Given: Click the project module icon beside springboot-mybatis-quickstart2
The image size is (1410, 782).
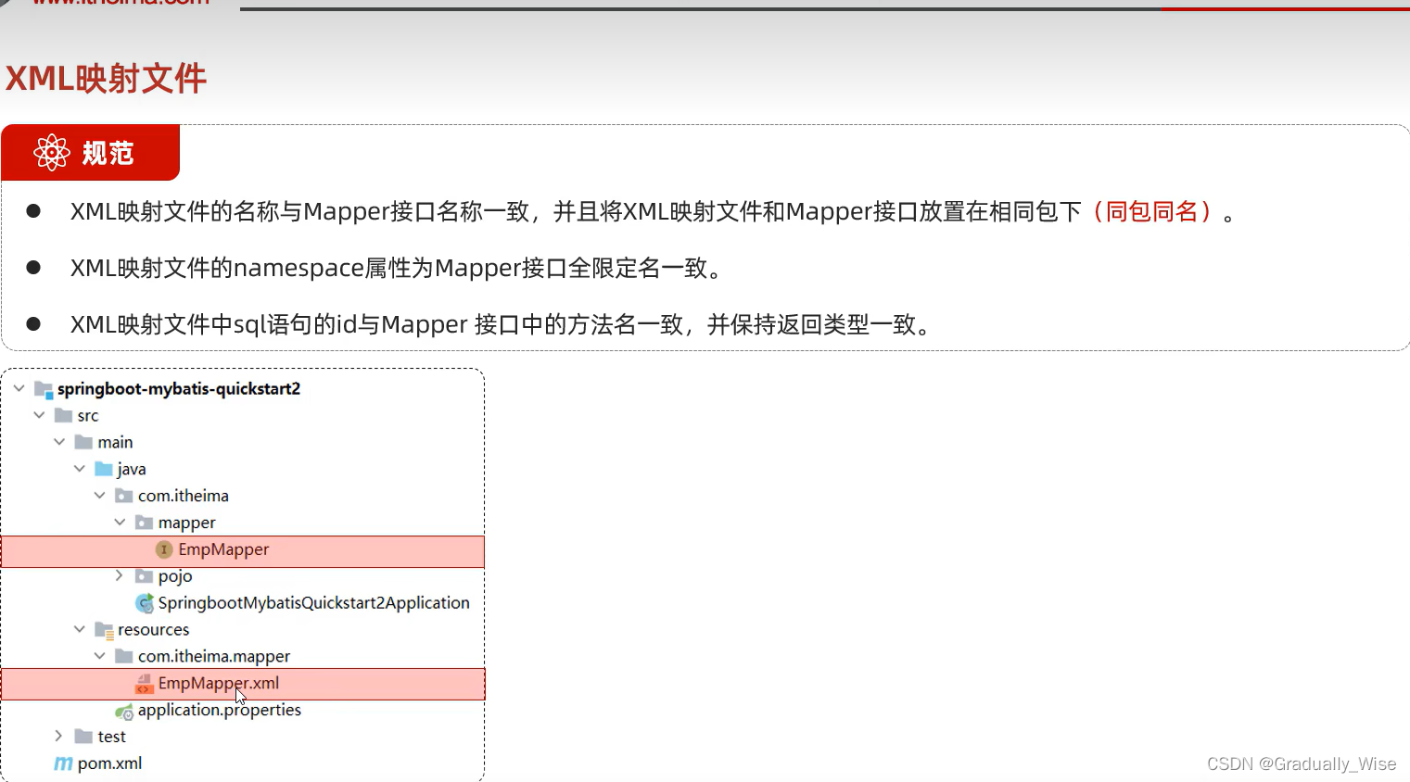Looking at the screenshot, I should click(x=44, y=389).
